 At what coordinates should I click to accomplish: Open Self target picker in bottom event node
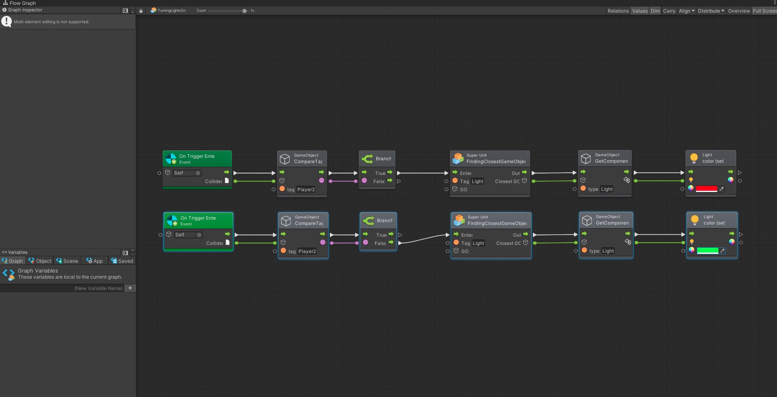click(x=199, y=235)
